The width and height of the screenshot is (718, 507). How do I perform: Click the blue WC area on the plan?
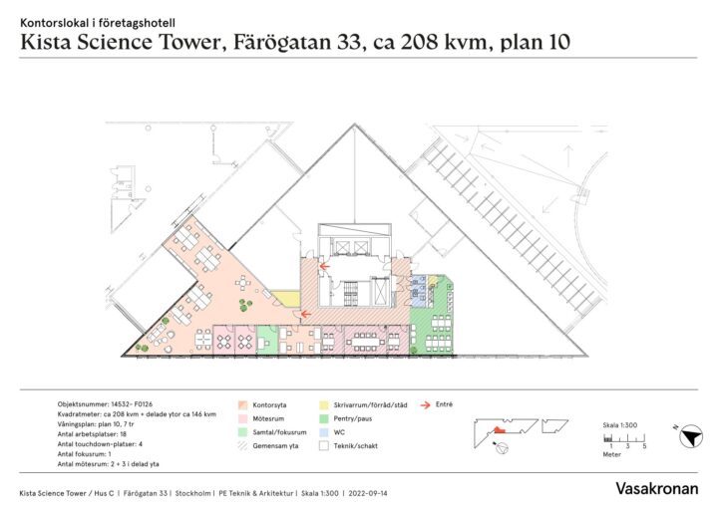pos(419,291)
